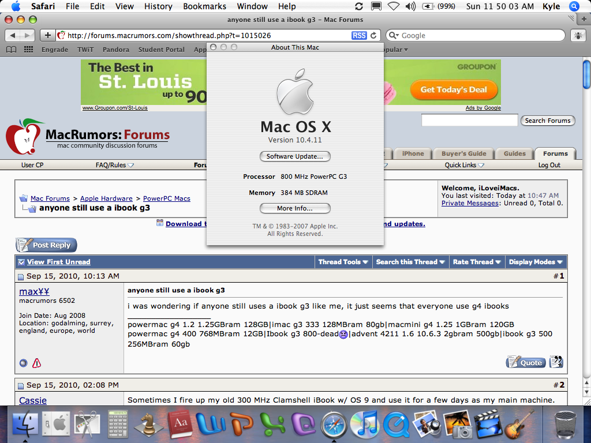Launch iMovie from the Dock
This screenshot has height=443, width=591.
coord(489,425)
